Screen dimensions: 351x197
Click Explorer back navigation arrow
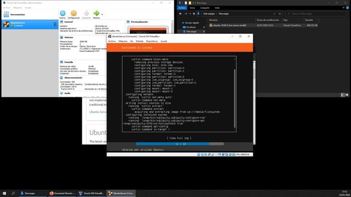[x=180, y=14]
